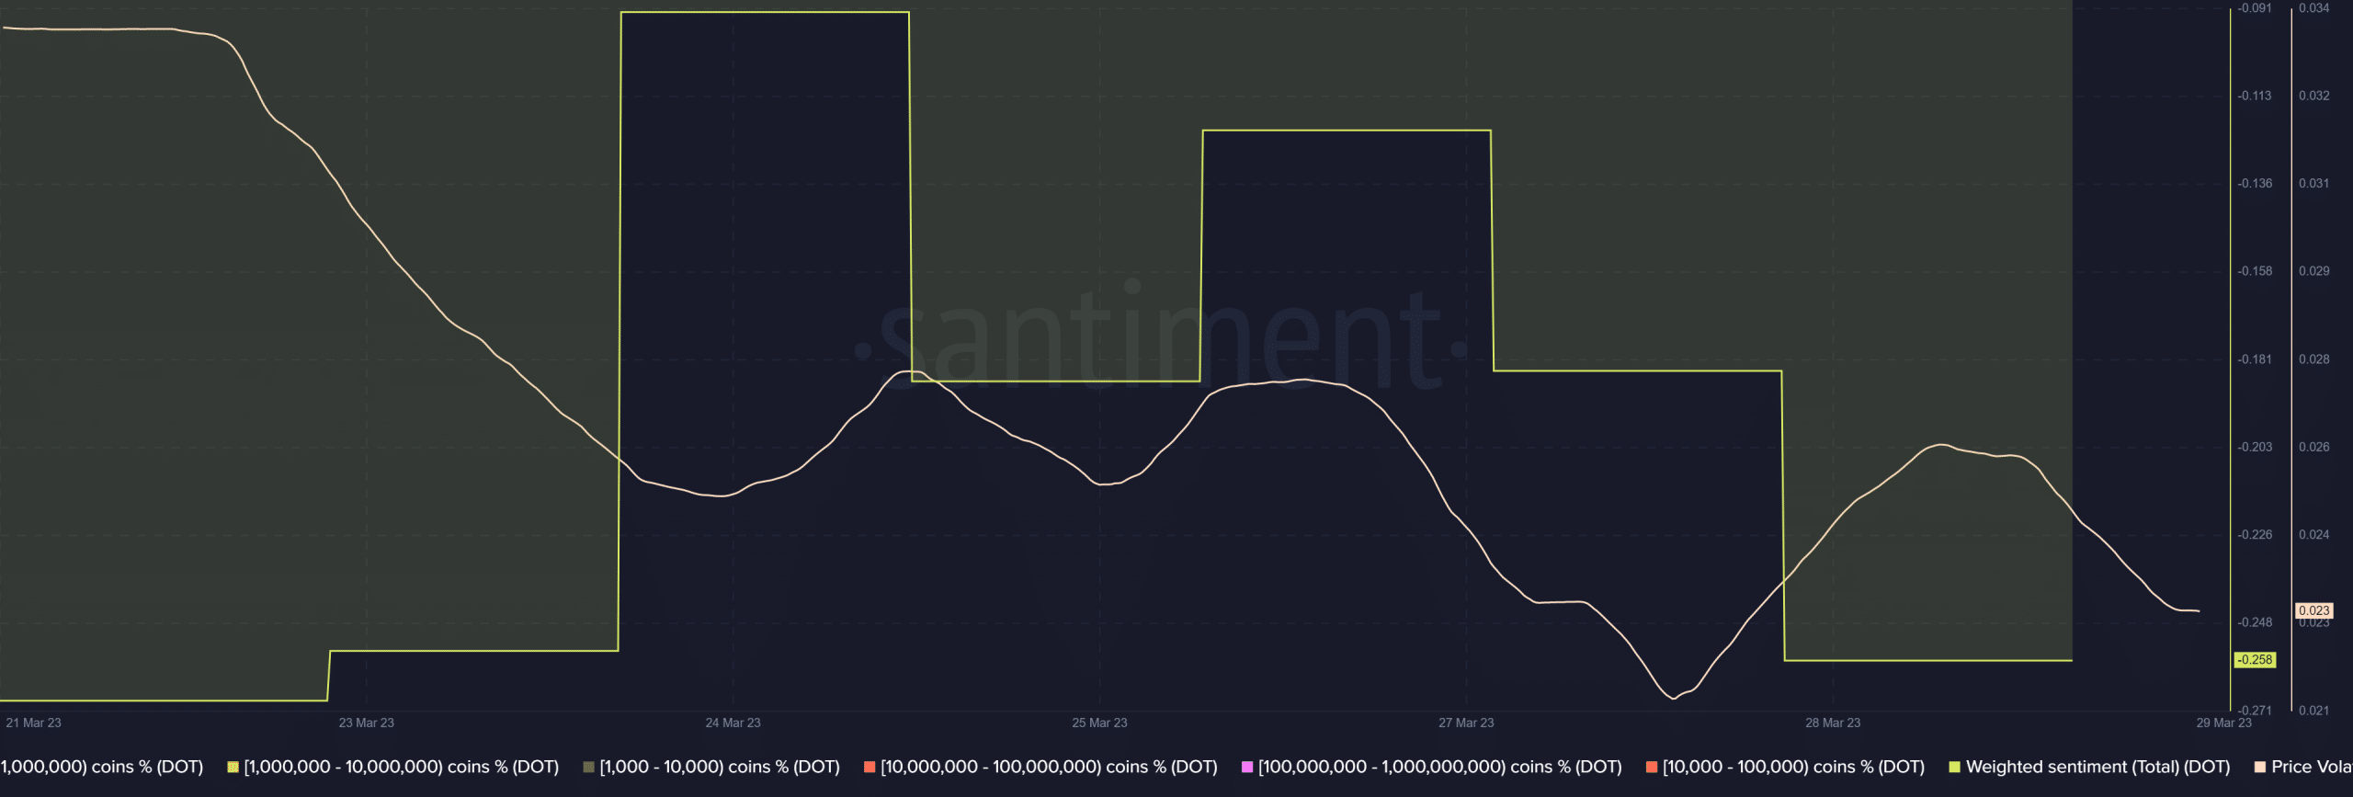Click the 21 Mar 23 date label

coord(33,723)
